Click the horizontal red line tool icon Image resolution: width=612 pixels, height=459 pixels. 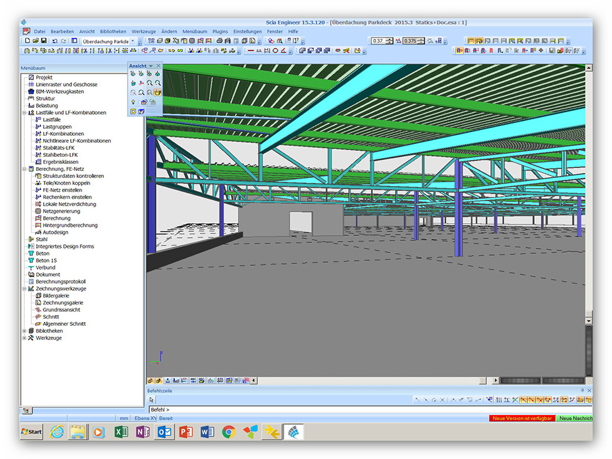point(251,50)
